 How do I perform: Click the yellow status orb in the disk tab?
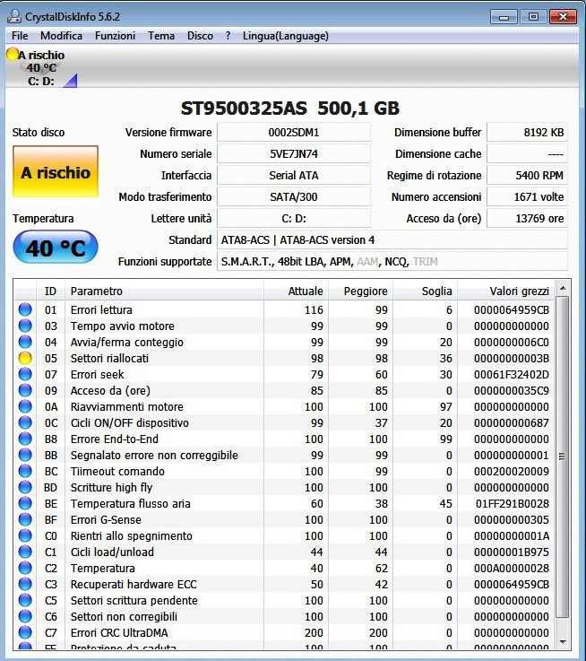12,55
